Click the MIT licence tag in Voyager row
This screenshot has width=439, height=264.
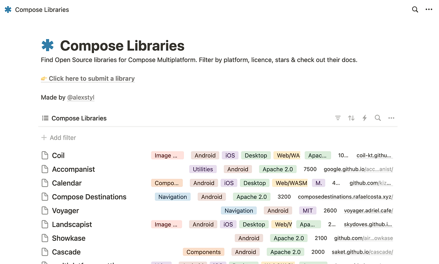point(308,210)
